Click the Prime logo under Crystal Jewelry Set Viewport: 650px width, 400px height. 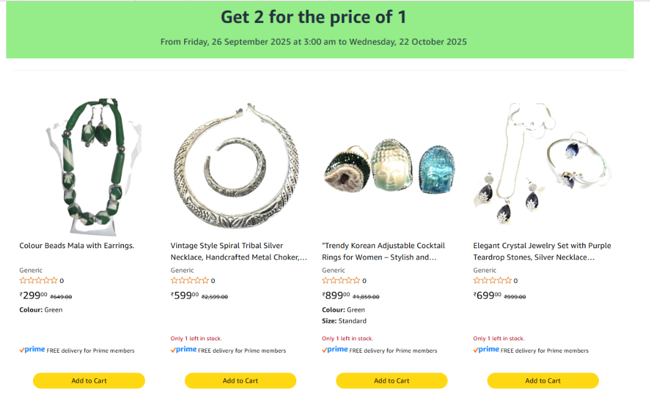click(x=486, y=350)
